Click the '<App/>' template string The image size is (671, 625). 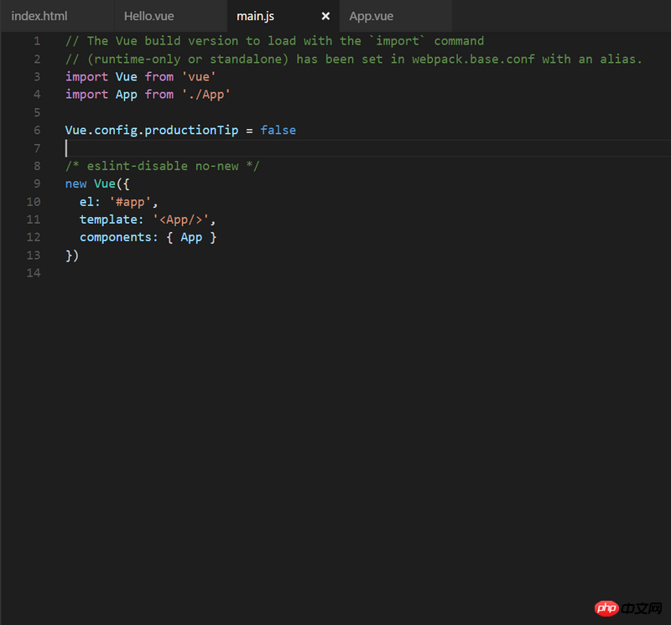coord(184,220)
